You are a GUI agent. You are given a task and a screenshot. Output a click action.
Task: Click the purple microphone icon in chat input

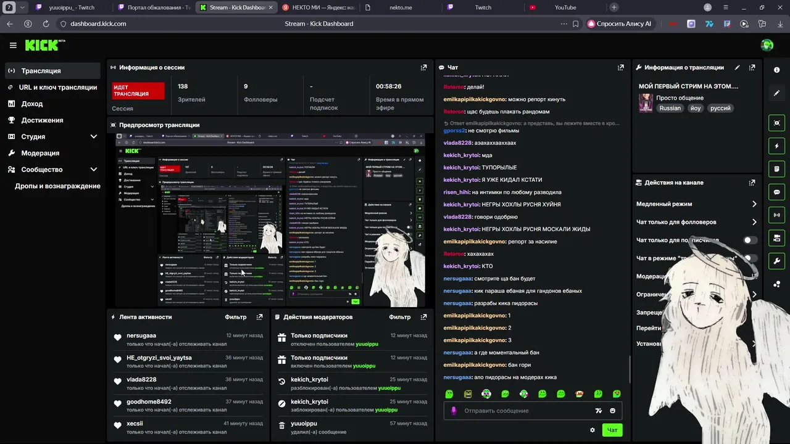point(454,411)
